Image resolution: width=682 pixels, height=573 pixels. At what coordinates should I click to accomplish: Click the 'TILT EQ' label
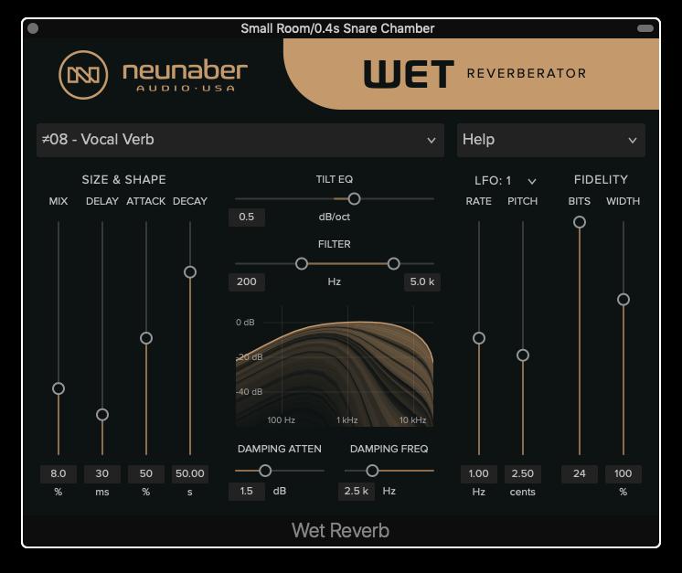pyautogui.click(x=335, y=179)
